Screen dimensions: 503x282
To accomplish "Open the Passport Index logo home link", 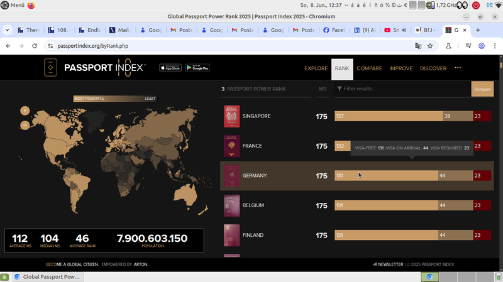I will tap(96, 68).
